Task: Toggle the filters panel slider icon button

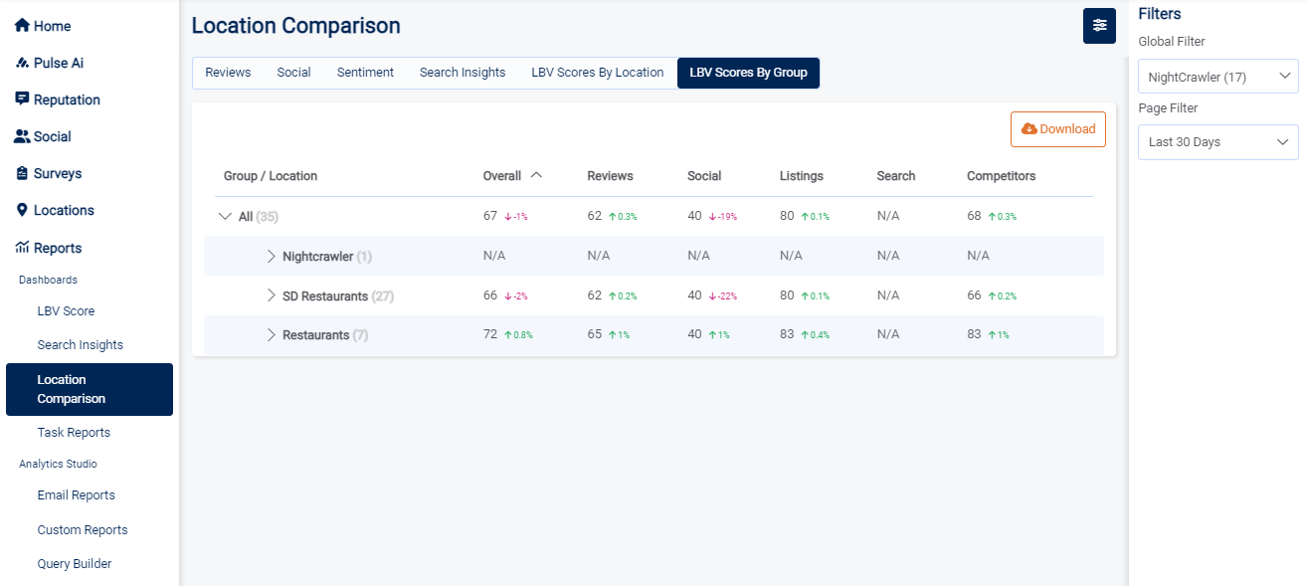Action: (x=1099, y=26)
